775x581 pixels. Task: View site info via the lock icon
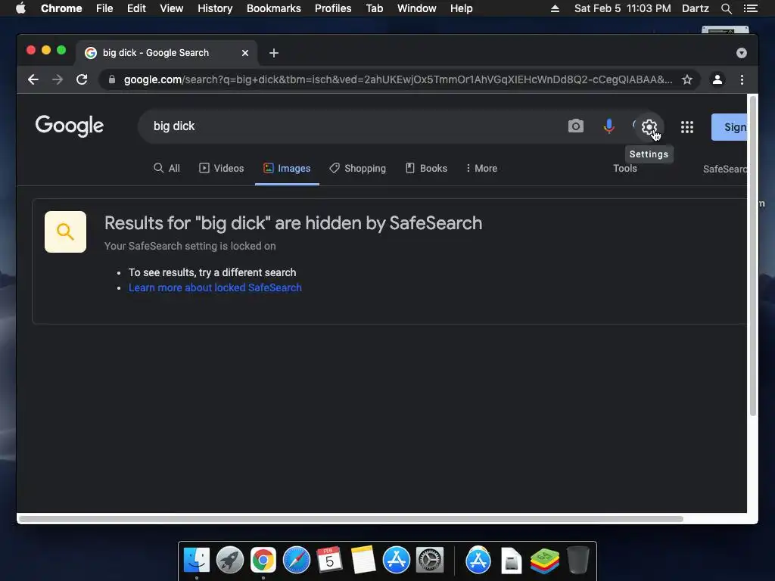coord(112,79)
